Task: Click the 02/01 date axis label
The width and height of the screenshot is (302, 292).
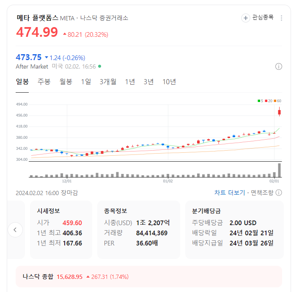Action: (274, 181)
